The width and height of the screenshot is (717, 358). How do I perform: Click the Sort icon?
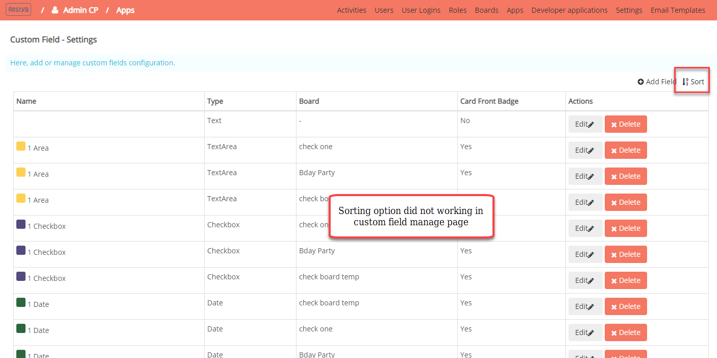(x=686, y=81)
